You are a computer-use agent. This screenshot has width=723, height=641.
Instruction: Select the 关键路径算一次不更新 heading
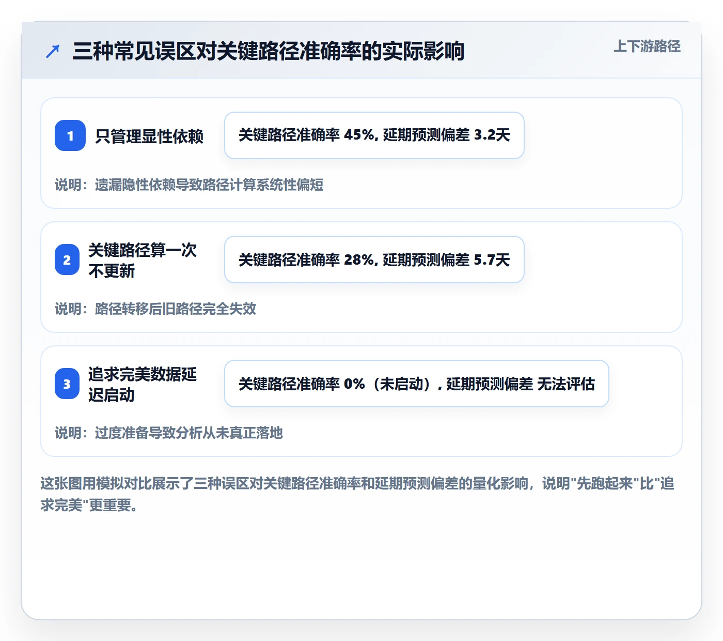143,260
